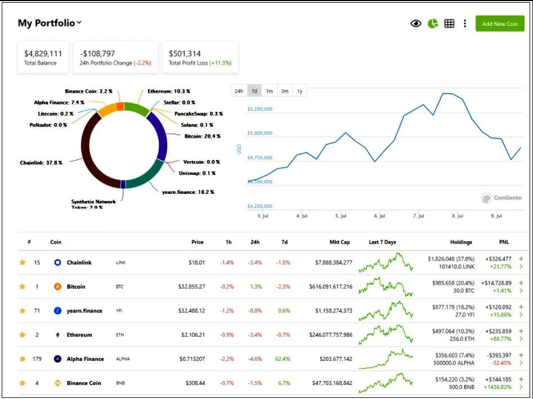Click the 101410.0 LINK holdings amount

tap(456, 266)
